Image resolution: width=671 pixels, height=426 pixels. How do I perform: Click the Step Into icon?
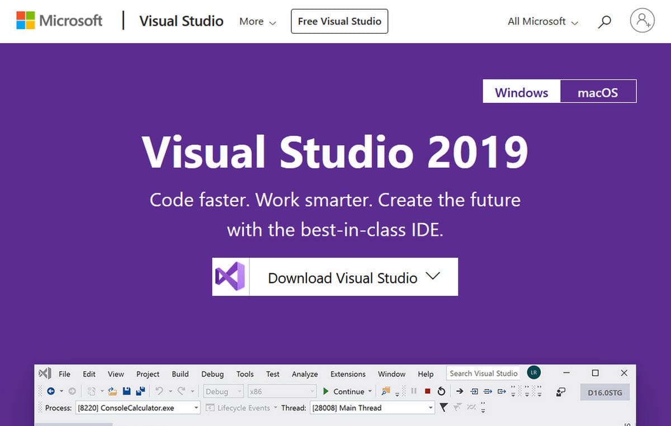474,391
